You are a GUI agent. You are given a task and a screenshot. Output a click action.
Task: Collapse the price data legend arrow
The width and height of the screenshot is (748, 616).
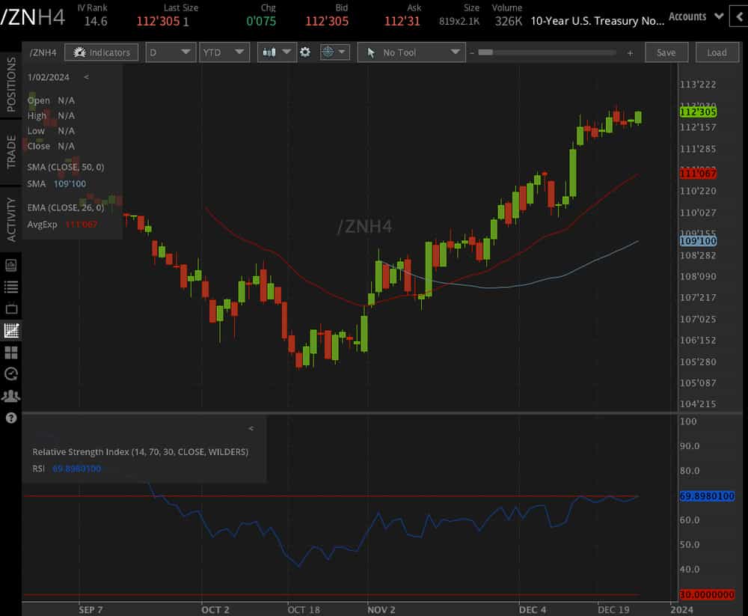[86, 77]
